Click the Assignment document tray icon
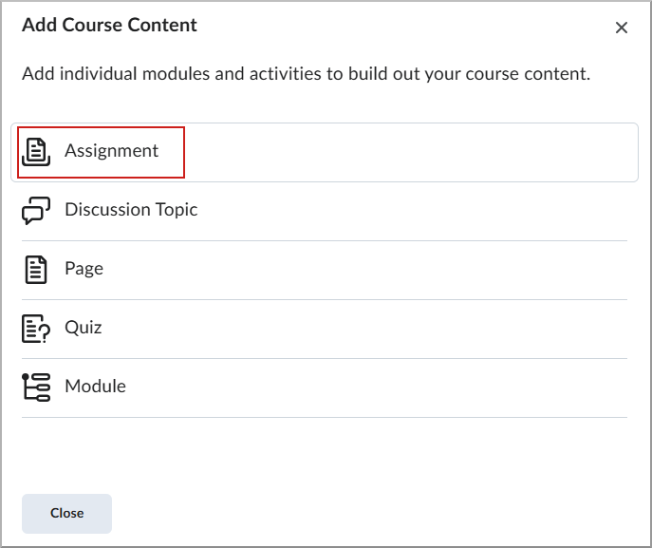Screen dimensions: 652x548 36,152
